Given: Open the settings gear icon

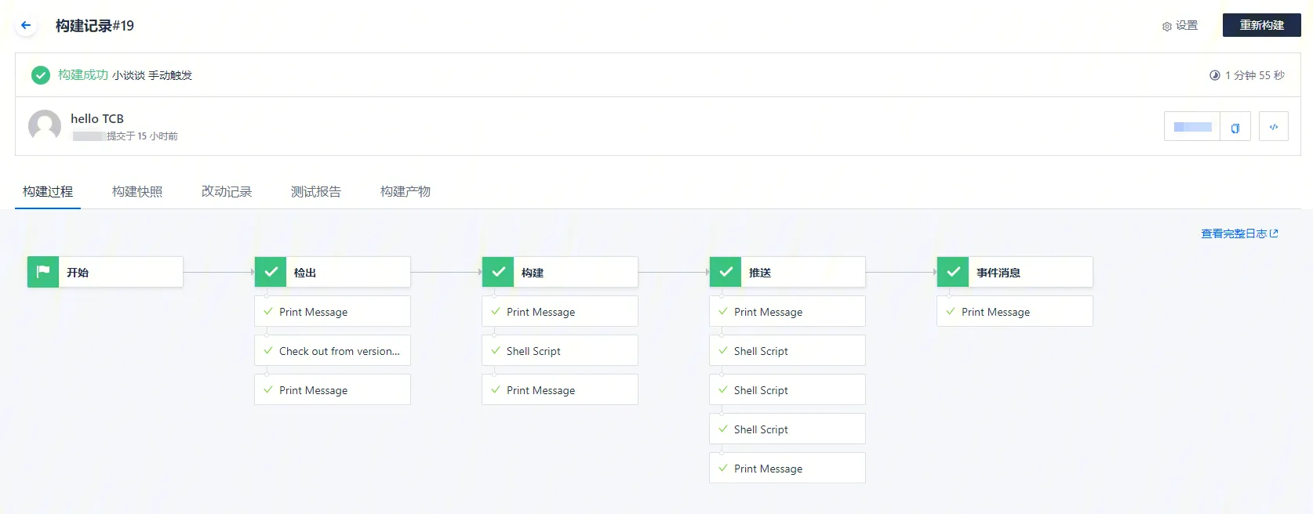Looking at the screenshot, I should pos(1167,26).
